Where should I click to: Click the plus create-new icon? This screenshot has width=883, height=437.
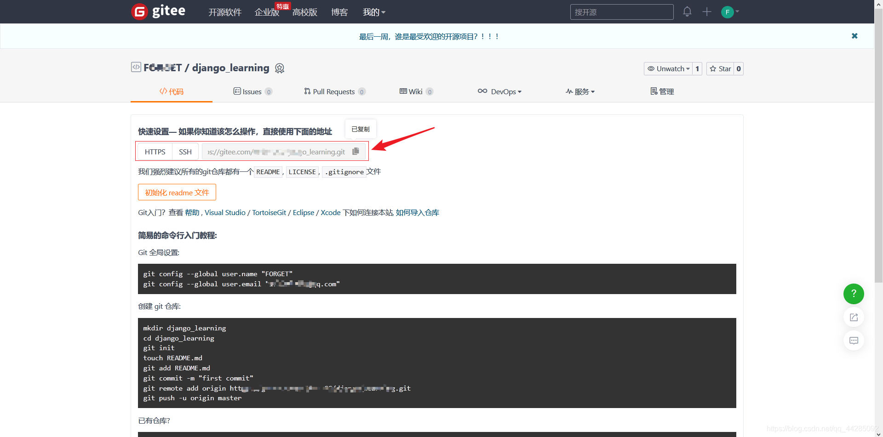tap(707, 12)
